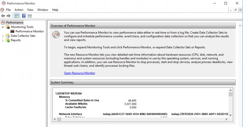Open the File menu
Image resolution: width=243 pixels, height=127 pixels.
point(9,10)
